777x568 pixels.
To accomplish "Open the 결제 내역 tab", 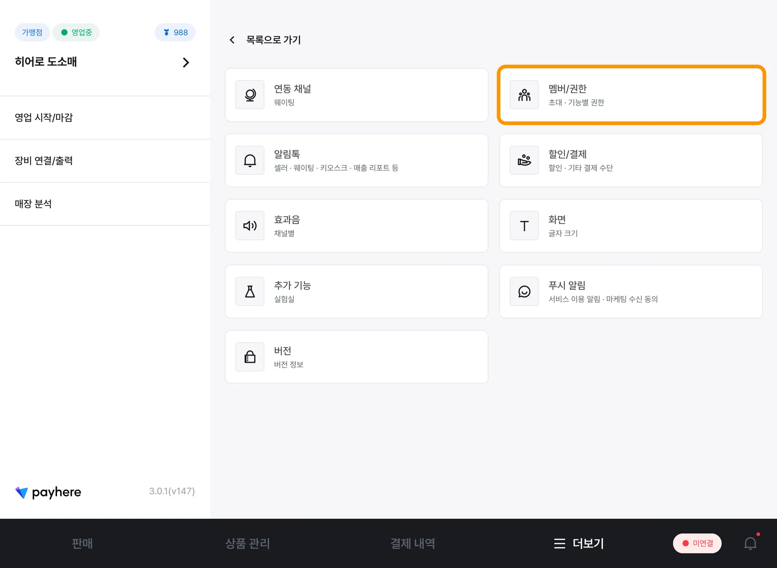I will 412,543.
